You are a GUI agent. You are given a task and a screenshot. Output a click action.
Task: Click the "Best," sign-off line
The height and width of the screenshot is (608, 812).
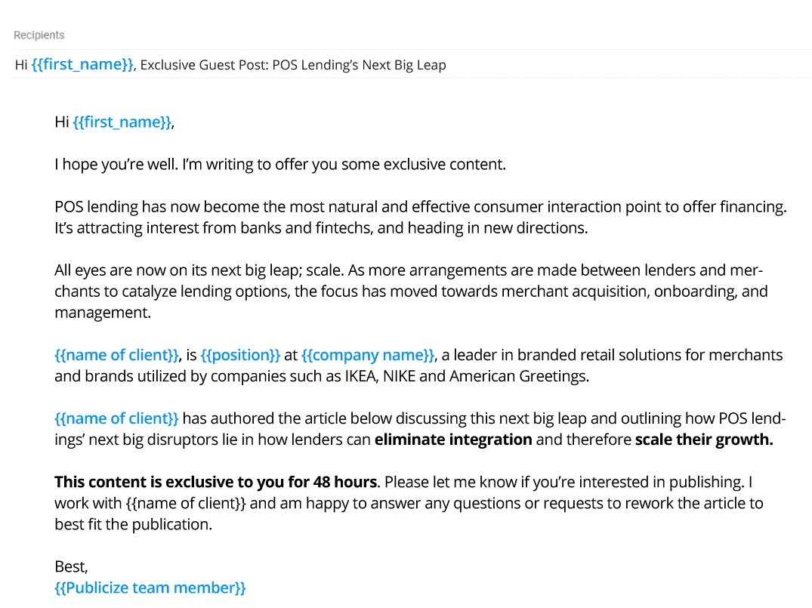[72, 566]
